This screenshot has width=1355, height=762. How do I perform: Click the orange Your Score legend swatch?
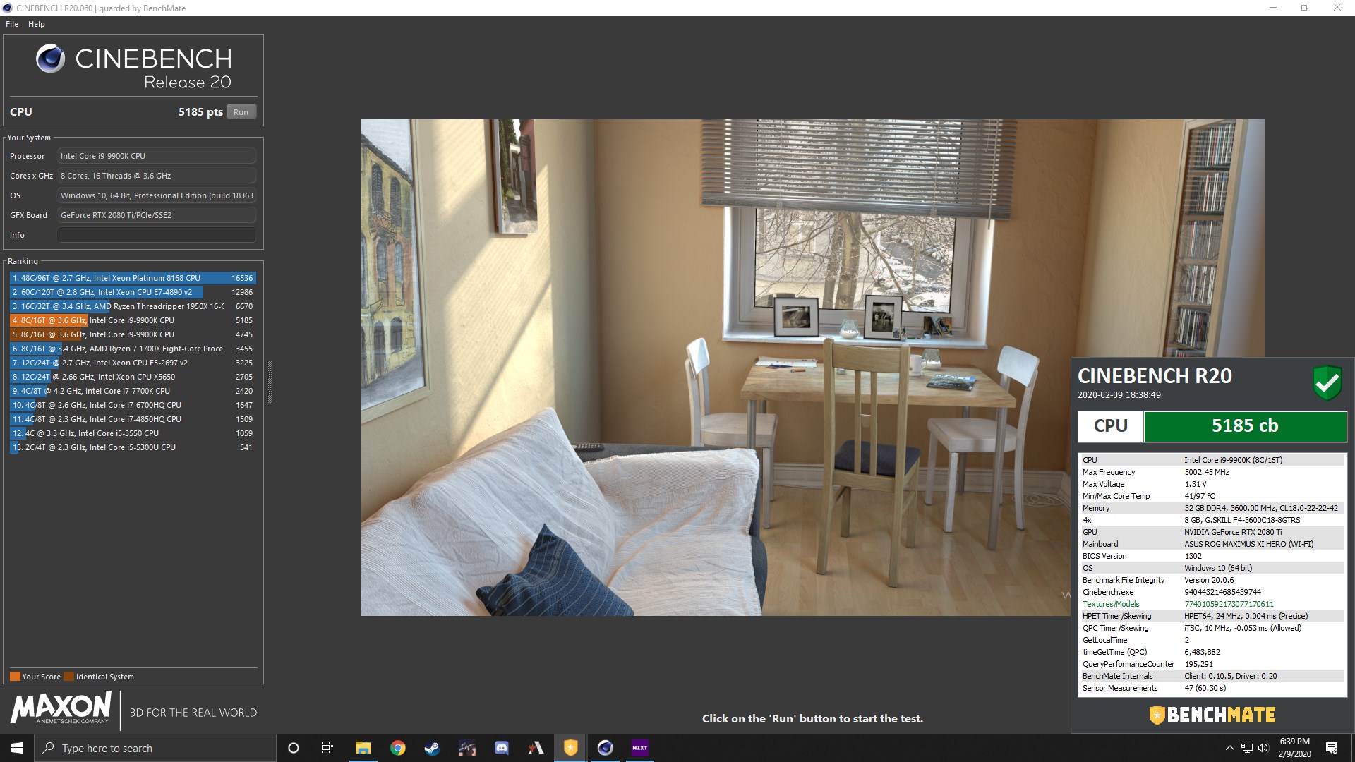coord(15,677)
